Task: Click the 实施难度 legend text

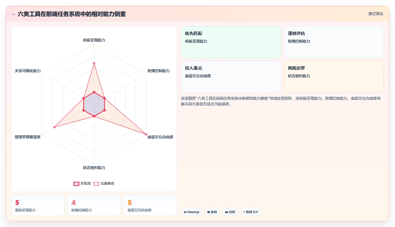Action: click(x=107, y=184)
